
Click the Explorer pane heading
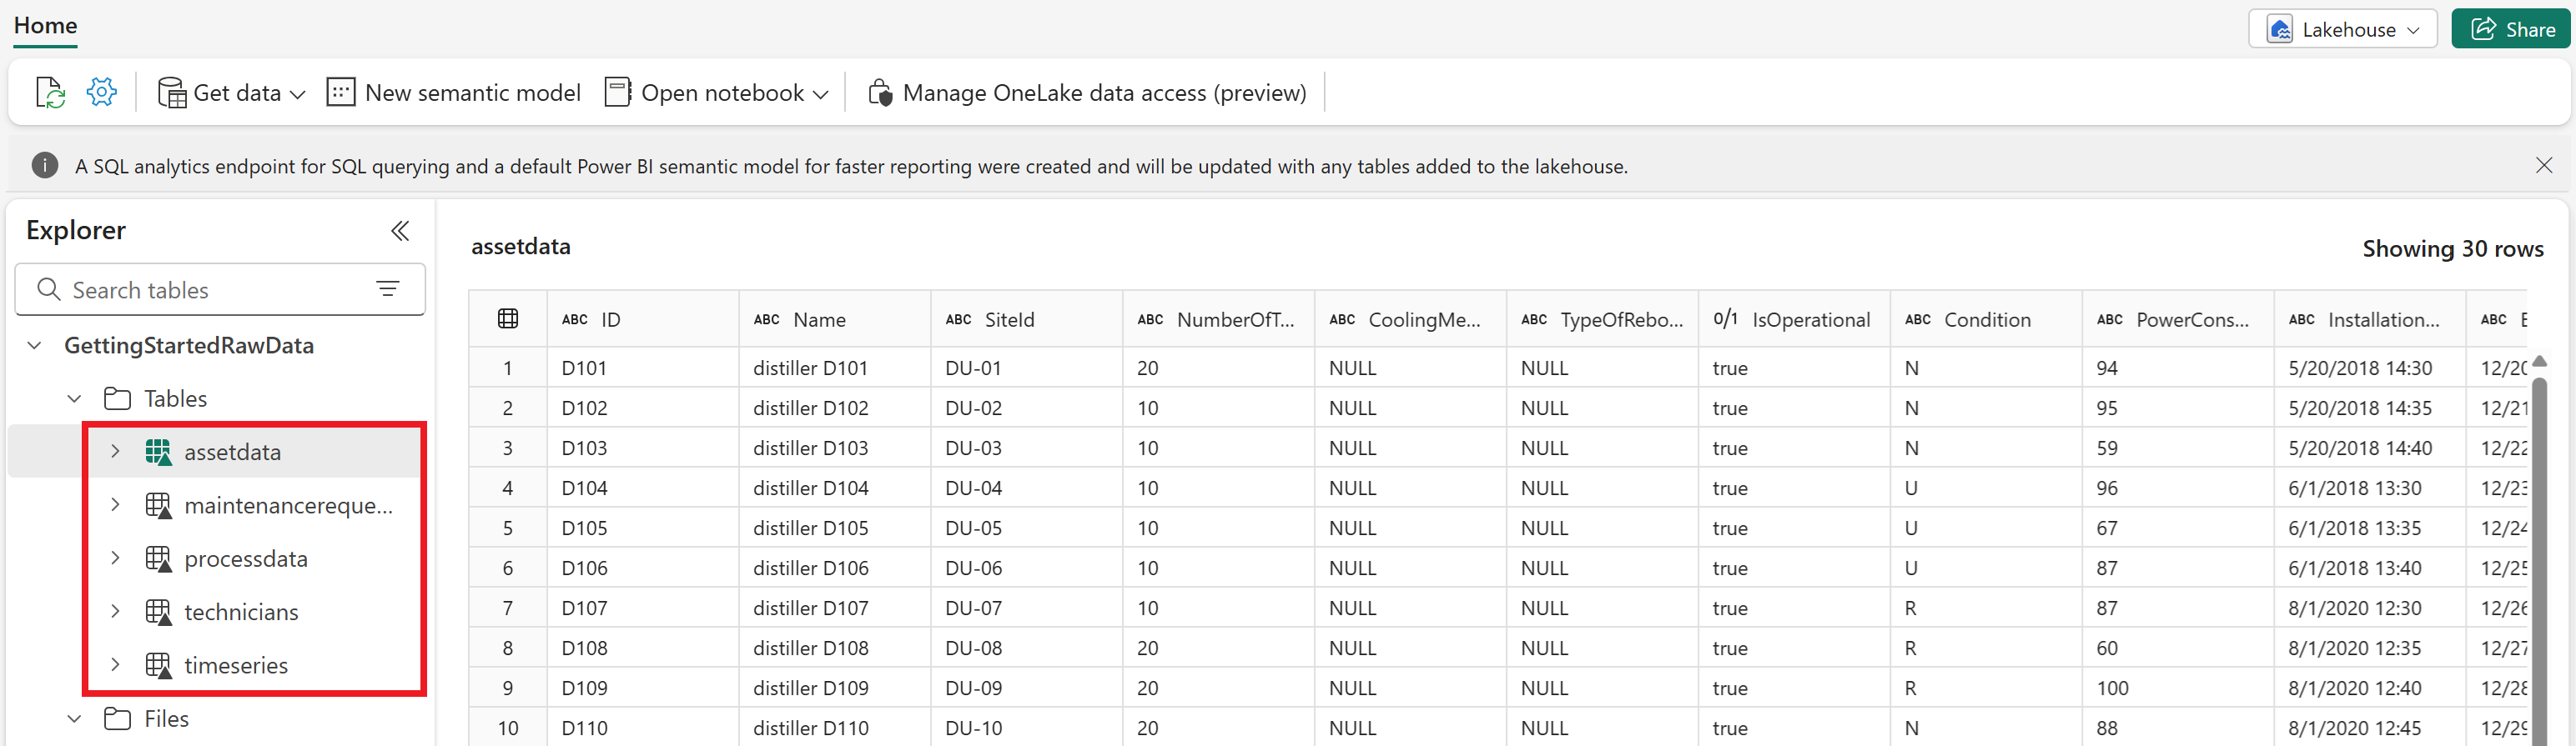76,231
